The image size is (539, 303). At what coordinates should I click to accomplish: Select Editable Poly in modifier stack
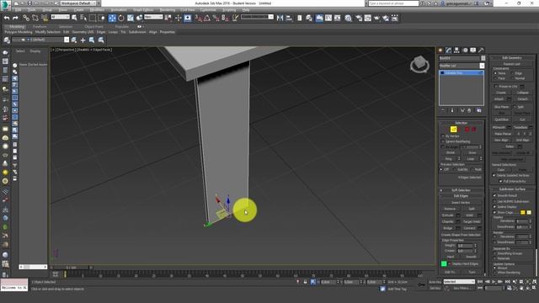coord(462,73)
